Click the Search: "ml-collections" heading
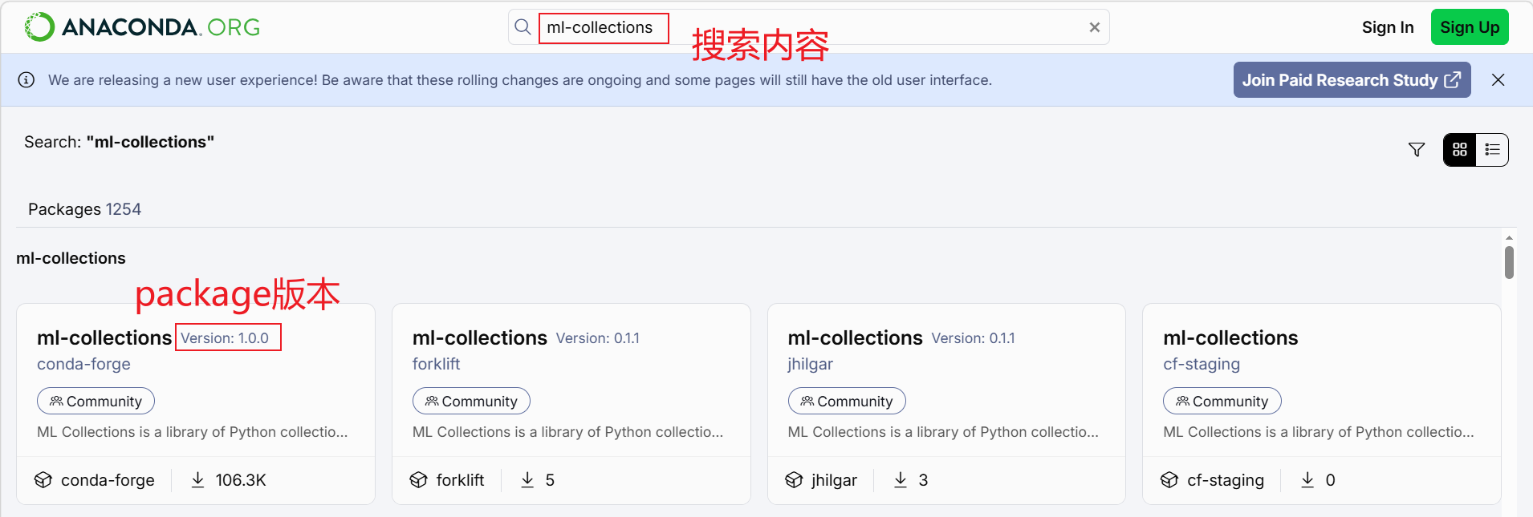The image size is (1533, 517). 119,142
